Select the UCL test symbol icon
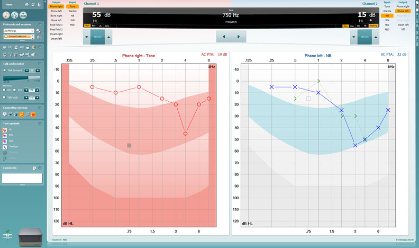 coord(5,140)
